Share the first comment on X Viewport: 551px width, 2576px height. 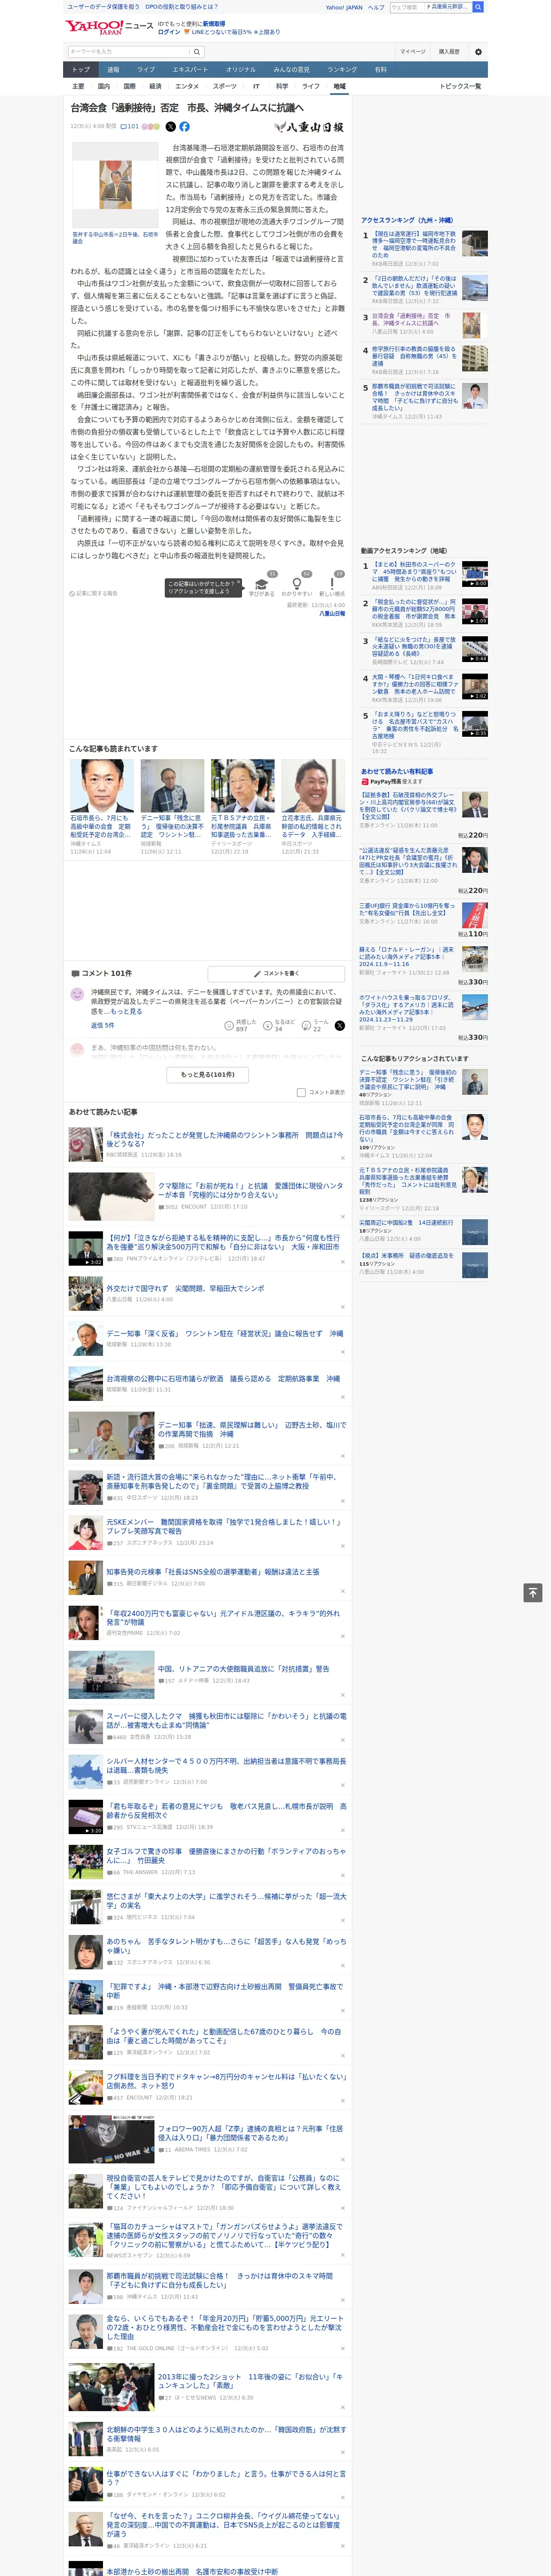coord(340,1026)
